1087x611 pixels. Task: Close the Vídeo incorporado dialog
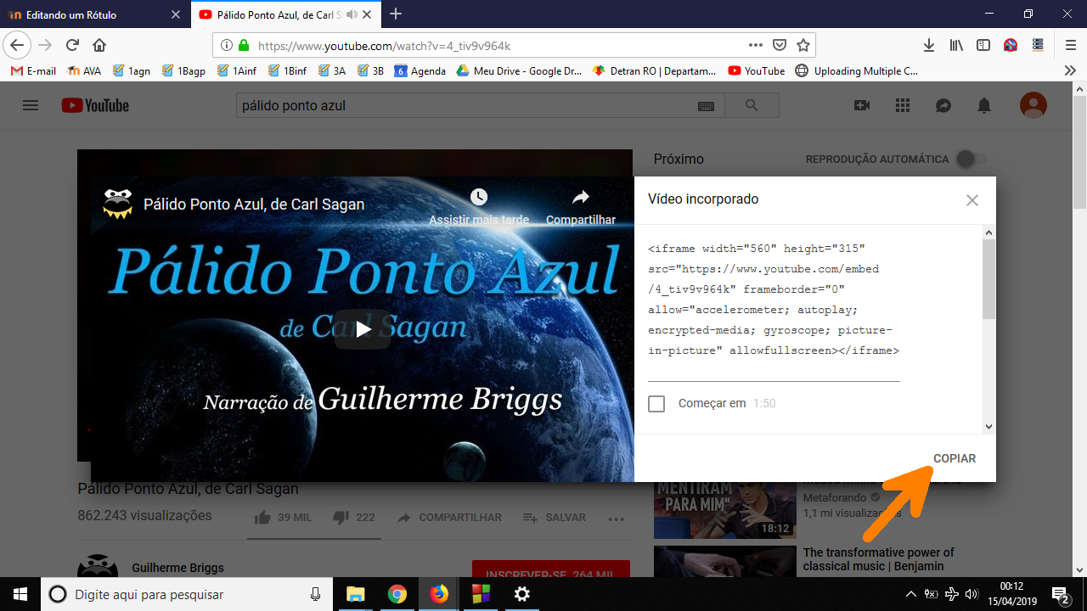tap(972, 200)
